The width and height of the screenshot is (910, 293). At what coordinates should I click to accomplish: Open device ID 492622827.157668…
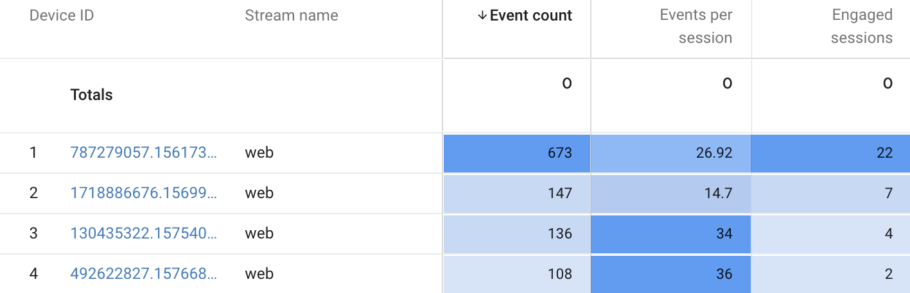coord(143,274)
